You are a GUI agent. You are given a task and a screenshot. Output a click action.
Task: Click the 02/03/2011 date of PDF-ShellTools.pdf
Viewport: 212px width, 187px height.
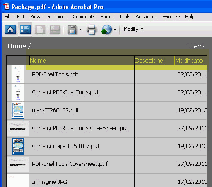point(192,74)
